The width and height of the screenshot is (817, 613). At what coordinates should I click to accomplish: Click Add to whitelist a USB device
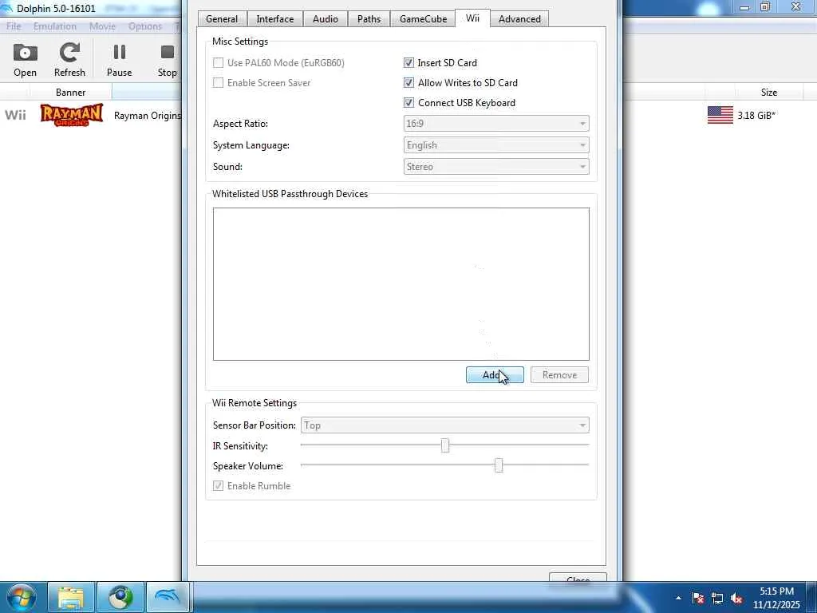[x=495, y=375]
